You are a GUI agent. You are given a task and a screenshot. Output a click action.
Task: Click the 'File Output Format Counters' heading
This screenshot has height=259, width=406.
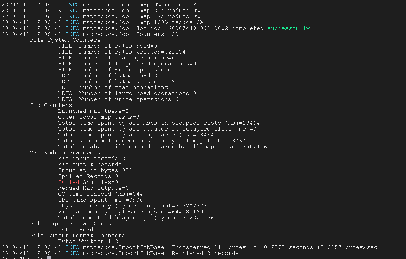pyautogui.click(x=77, y=236)
